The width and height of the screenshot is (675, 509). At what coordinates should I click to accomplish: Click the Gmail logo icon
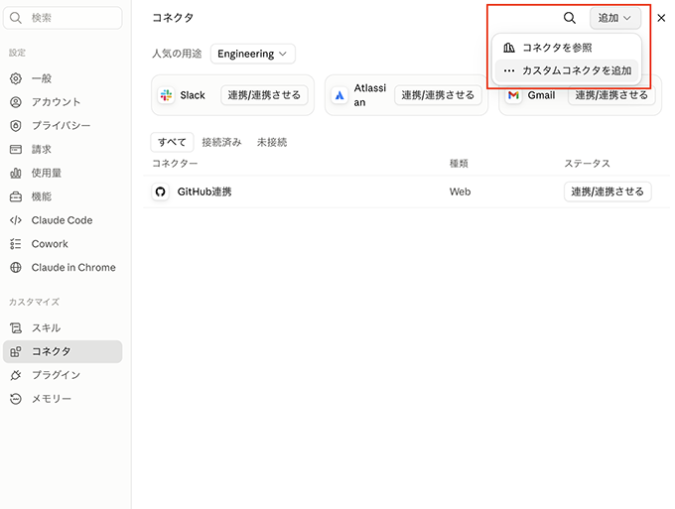coord(513,95)
